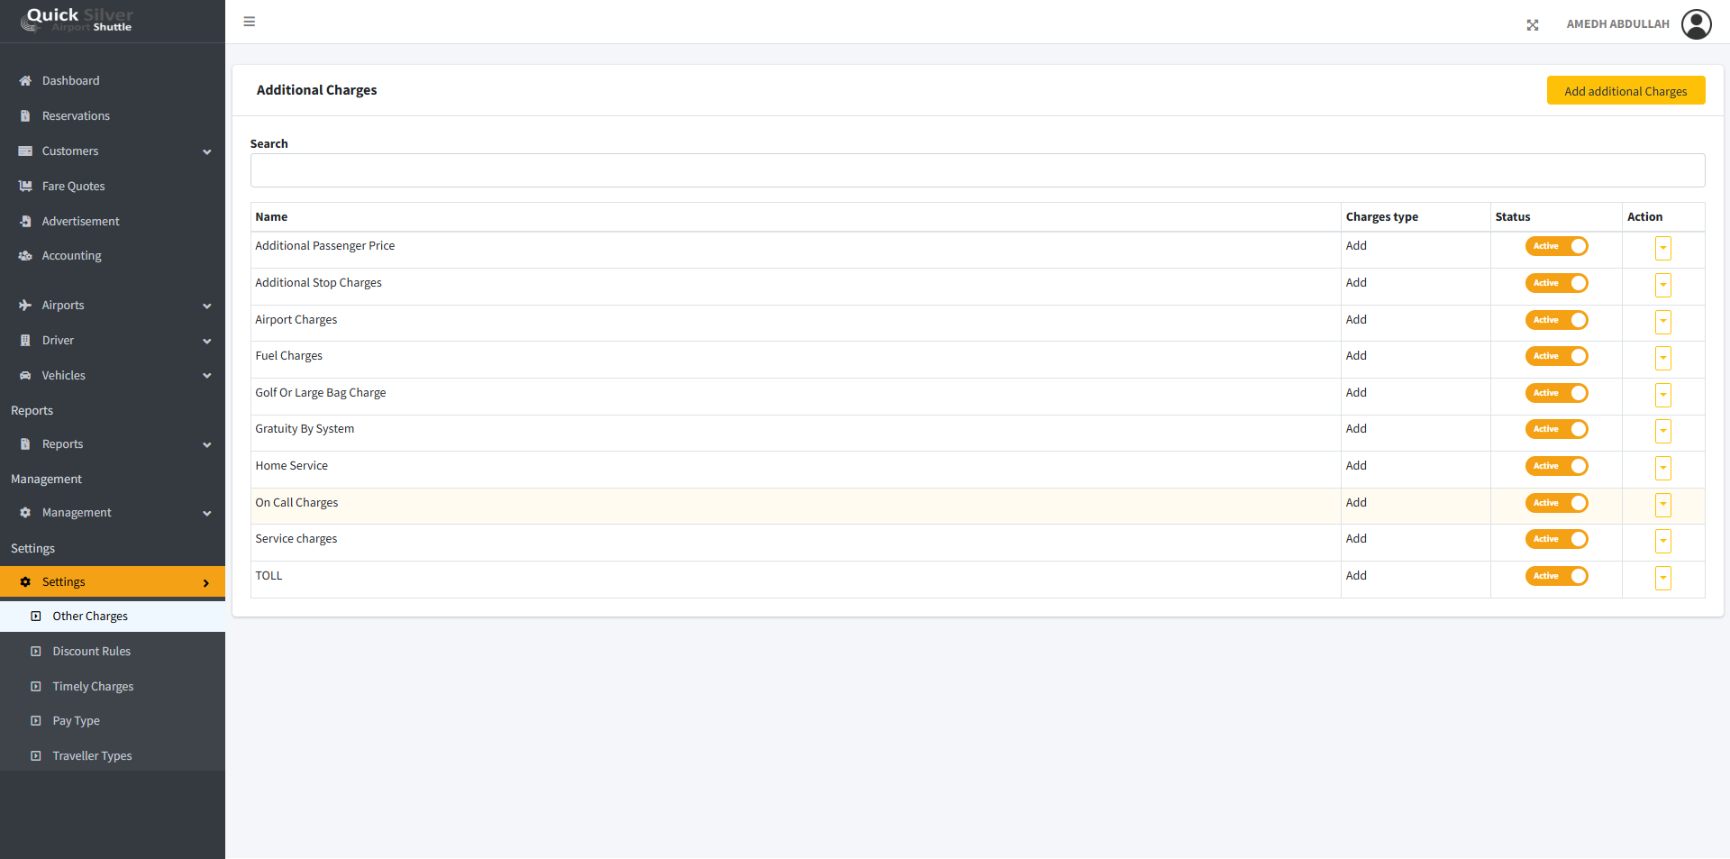
Task: Expand the Vehicles sidebar menu
Action: [x=113, y=376]
